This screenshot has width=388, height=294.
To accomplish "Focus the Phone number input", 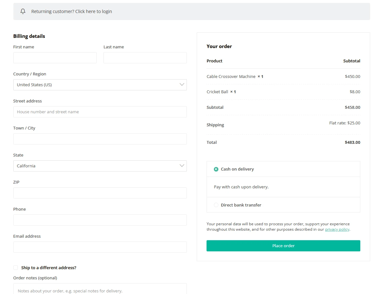I will coord(100,220).
